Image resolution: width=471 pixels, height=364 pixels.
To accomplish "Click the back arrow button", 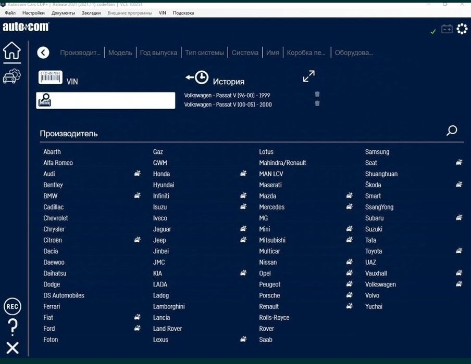I will (x=43, y=53).
